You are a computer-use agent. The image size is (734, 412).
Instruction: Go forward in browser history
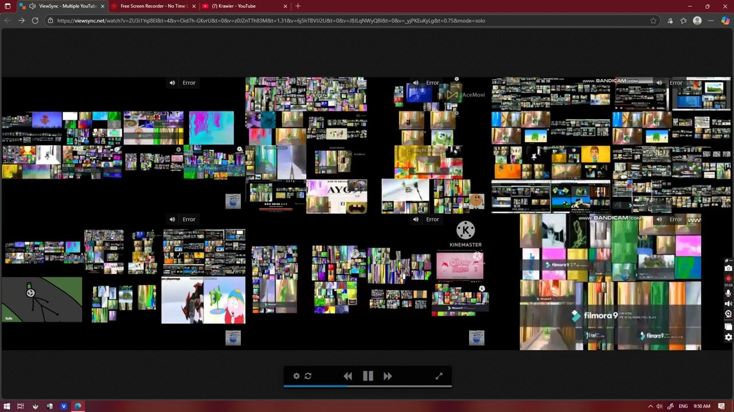coord(21,21)
